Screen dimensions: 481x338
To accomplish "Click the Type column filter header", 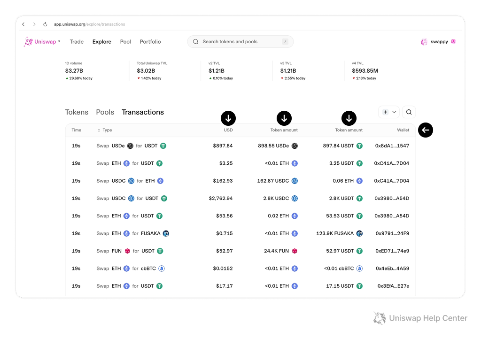I will pos(105,130).
